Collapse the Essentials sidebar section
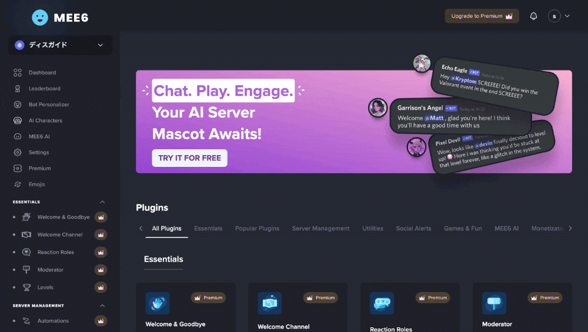Viewport: 588px width, 332px height. click(x=102, y=202)
